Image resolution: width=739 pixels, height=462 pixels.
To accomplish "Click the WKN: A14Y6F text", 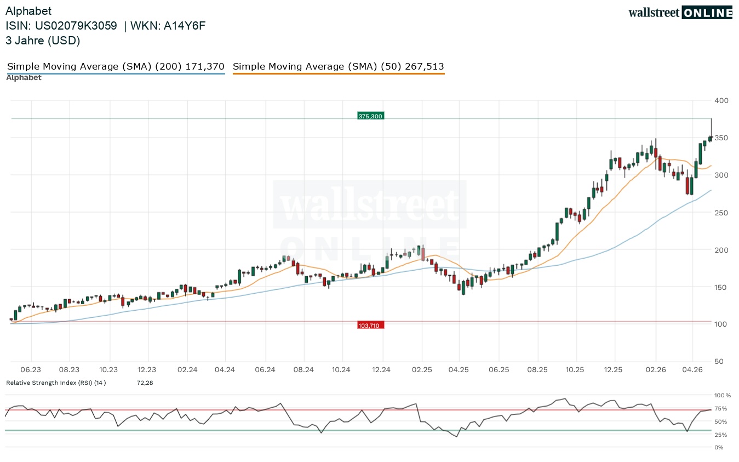I will (168, 26).
